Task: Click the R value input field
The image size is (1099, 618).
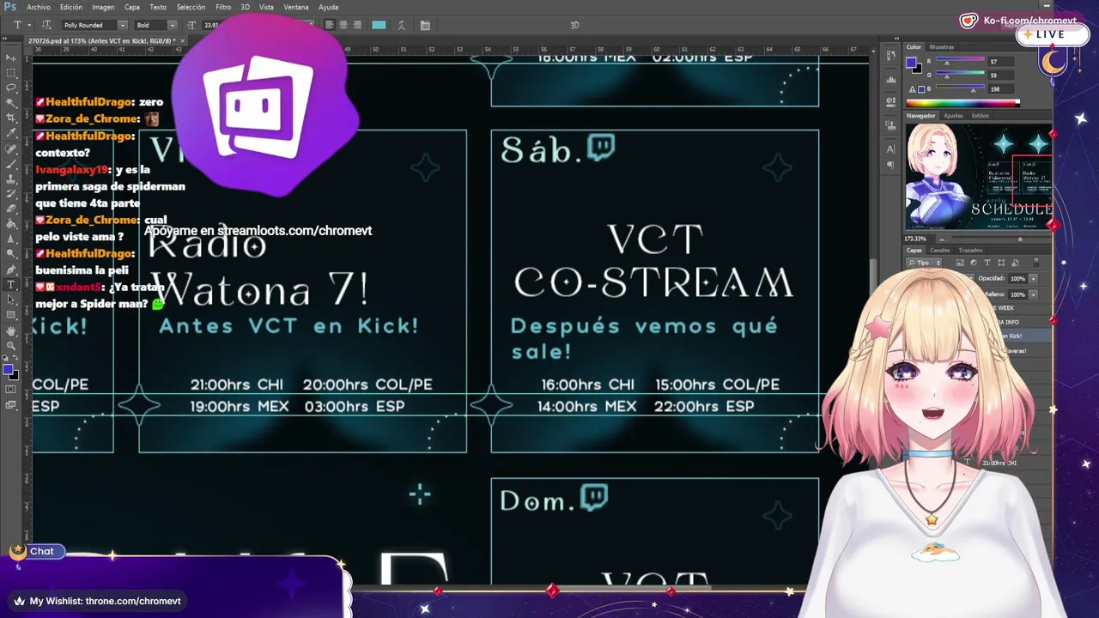Action: (1000, 63)
